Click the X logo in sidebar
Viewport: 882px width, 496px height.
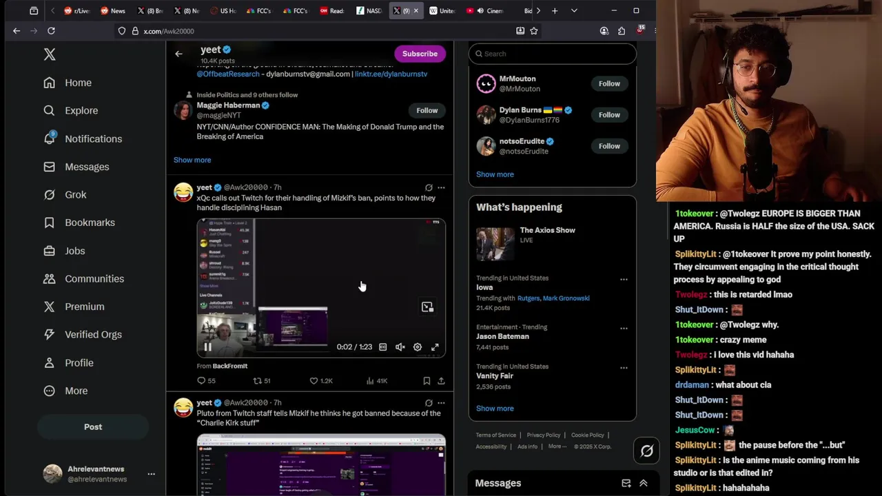[x=50, y=54]
